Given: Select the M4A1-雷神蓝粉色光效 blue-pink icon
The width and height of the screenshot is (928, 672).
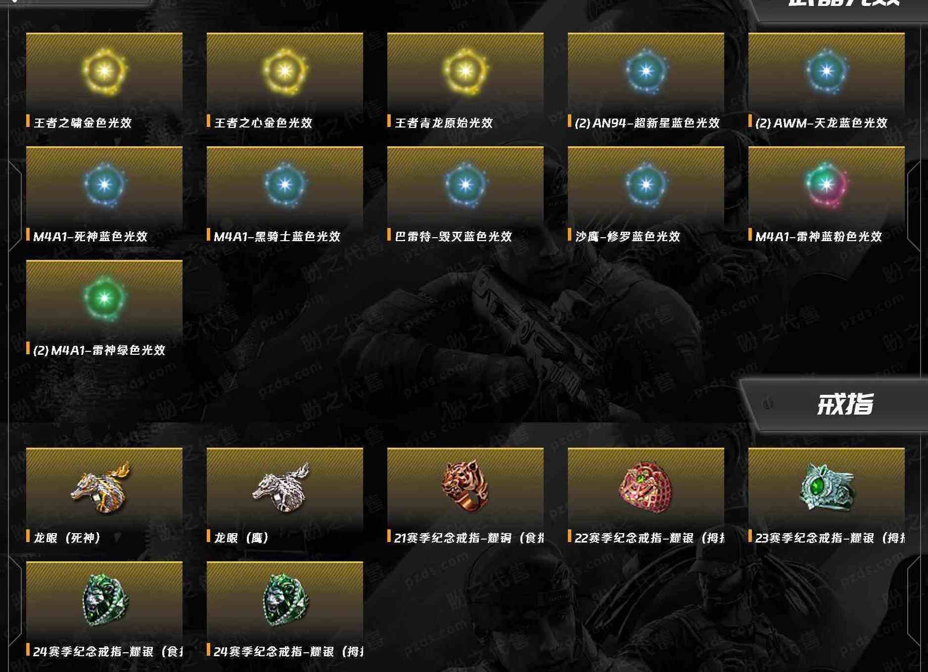Looking at the screenshot, I should pos(827,185).
